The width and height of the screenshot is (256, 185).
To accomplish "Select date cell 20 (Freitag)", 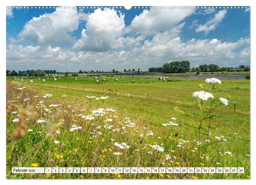I will (184, 170).
